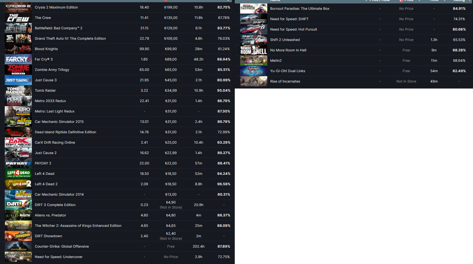This screenshot has width=473, height=264.
Task: Click the Not in Store label for Rise of Incarnates
Action: [406, 81]
